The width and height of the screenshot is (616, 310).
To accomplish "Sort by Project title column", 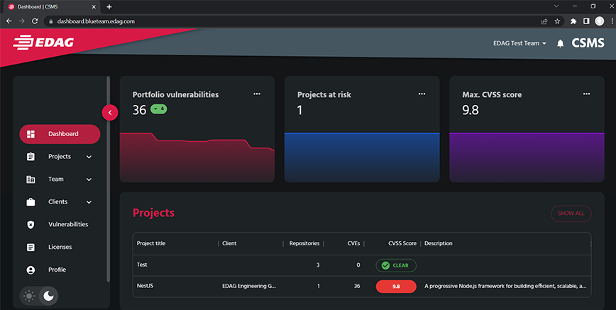I will click(x=151, y=243).
